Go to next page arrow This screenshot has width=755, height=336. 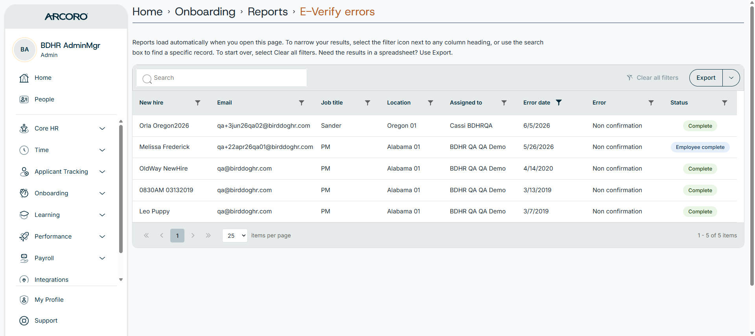point(193,235)
